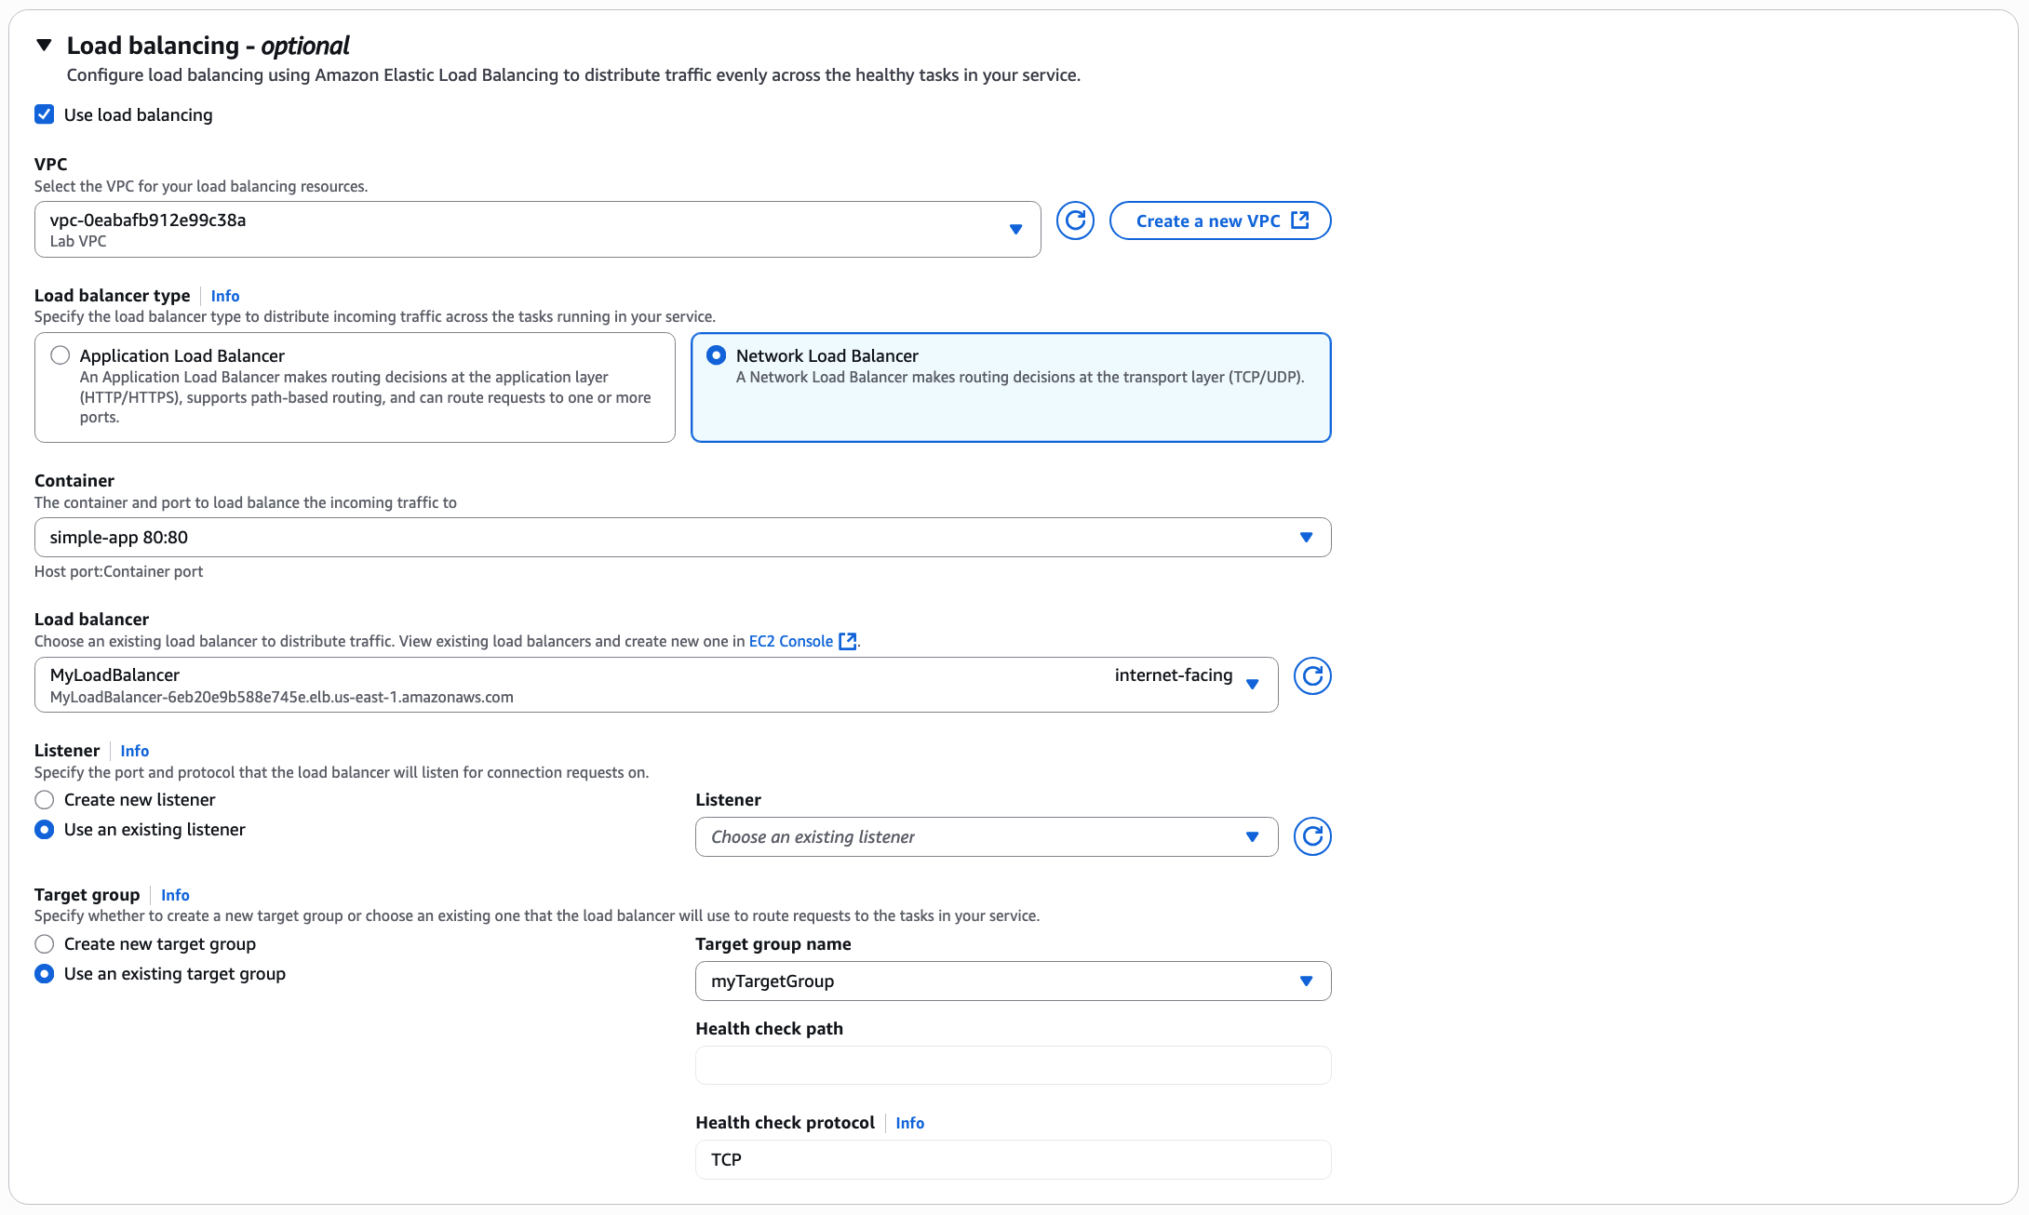Open the VPC selection dropdown
2029x1215 pixels.
coord(537,230)
